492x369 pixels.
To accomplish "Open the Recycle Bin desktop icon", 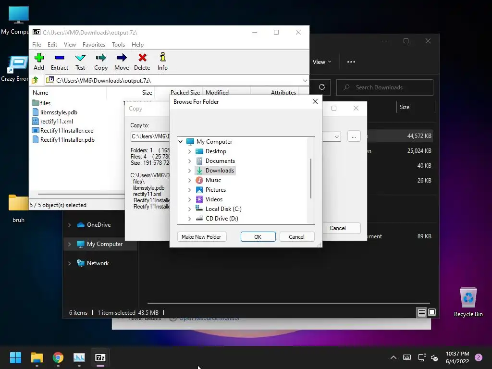I will [x=468, y=302].
